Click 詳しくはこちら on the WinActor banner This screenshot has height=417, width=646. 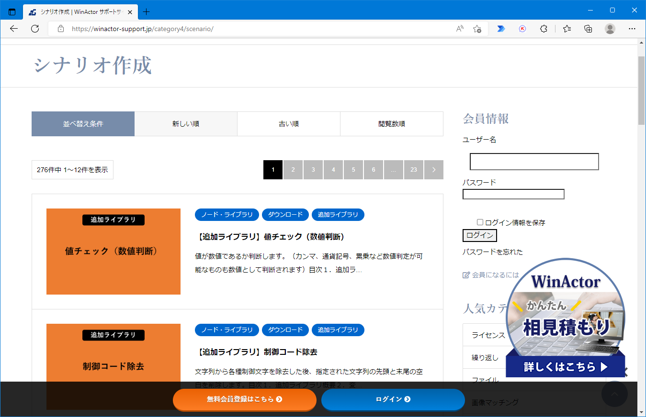pos(565,367)
